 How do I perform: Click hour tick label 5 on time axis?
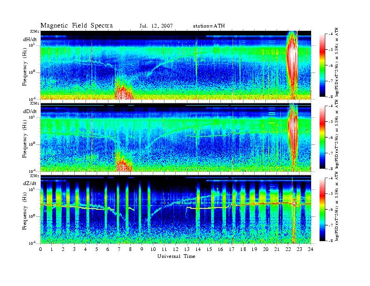(x=97, y=249)
